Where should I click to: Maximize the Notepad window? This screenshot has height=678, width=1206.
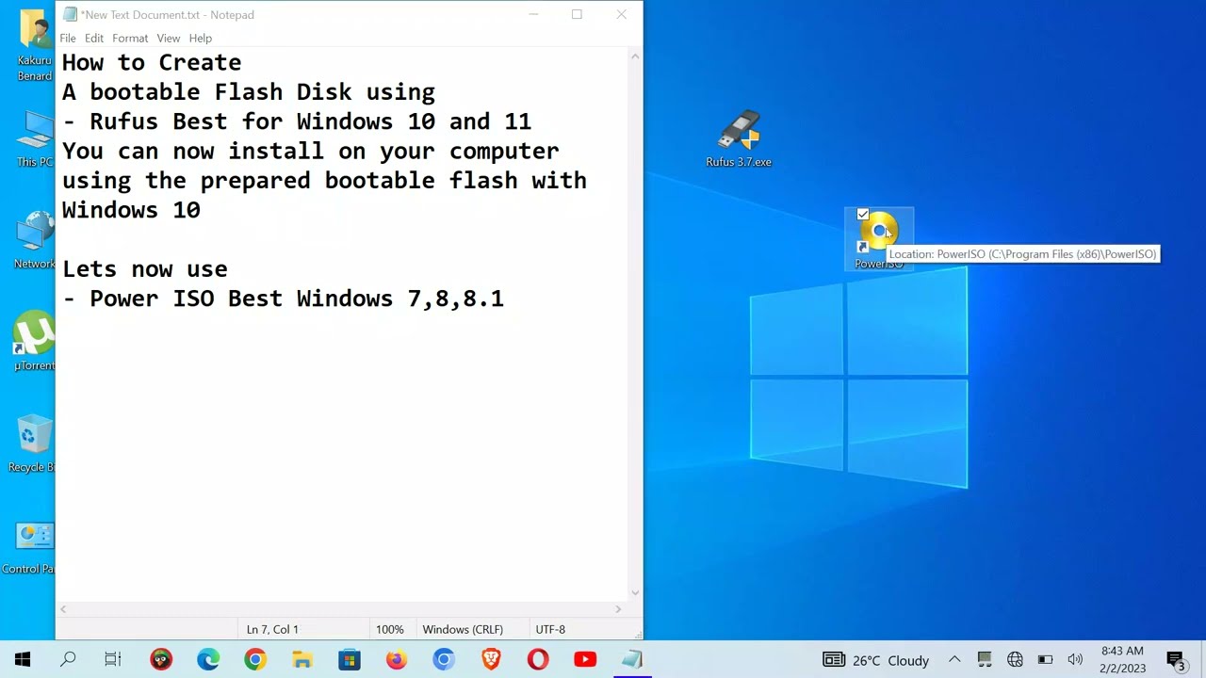[577, 14]
